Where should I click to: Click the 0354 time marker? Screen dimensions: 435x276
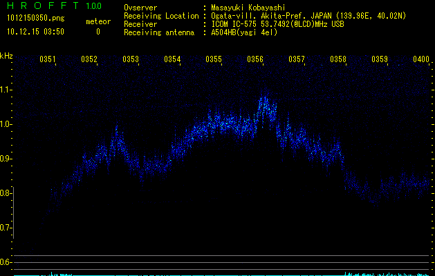pyautogui.click(x=172, y=59)
